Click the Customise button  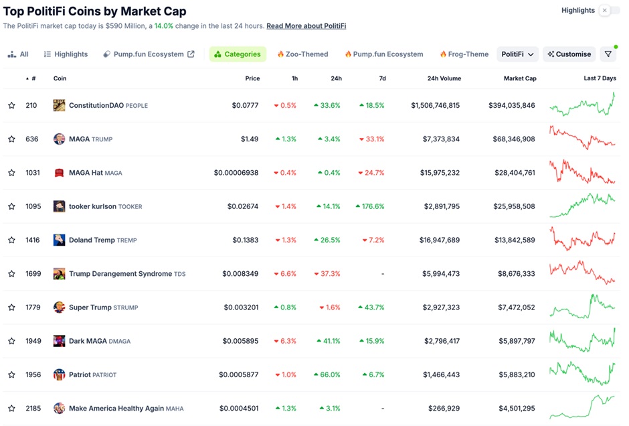569,54
